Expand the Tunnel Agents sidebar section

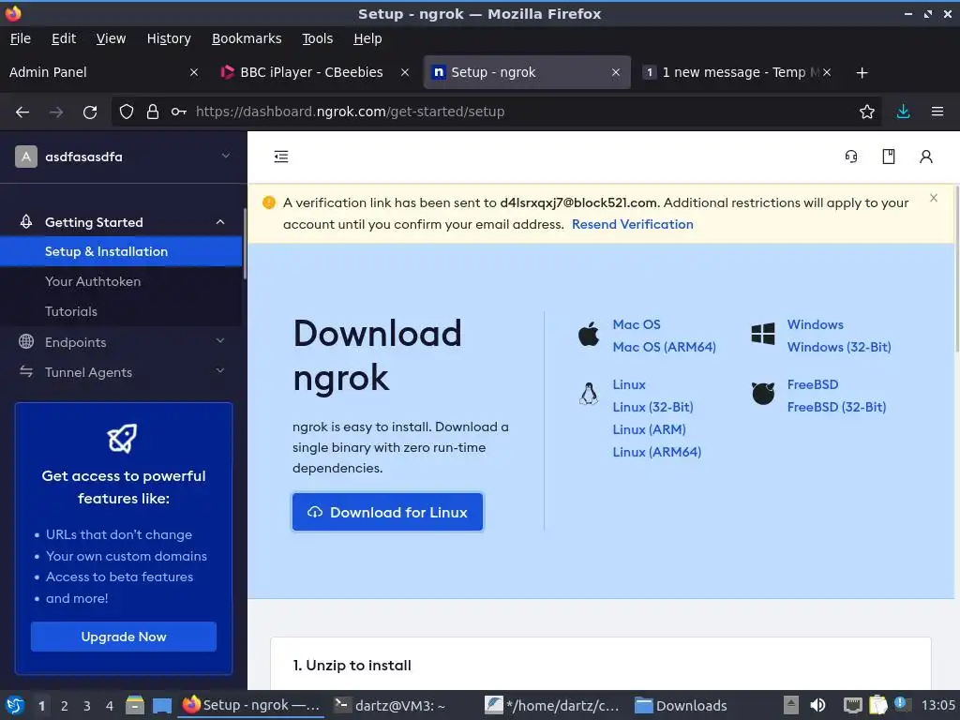pyautogui.click(x=220, y=371)
